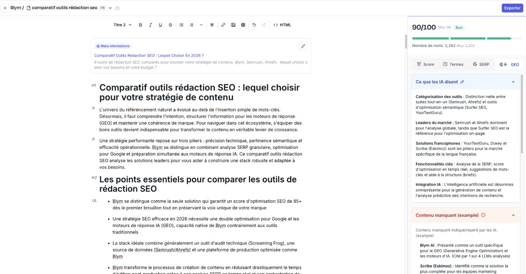The image size is (526, 274).
Task: Expand the document title dropdown chevron
Action: coord(110,8)
